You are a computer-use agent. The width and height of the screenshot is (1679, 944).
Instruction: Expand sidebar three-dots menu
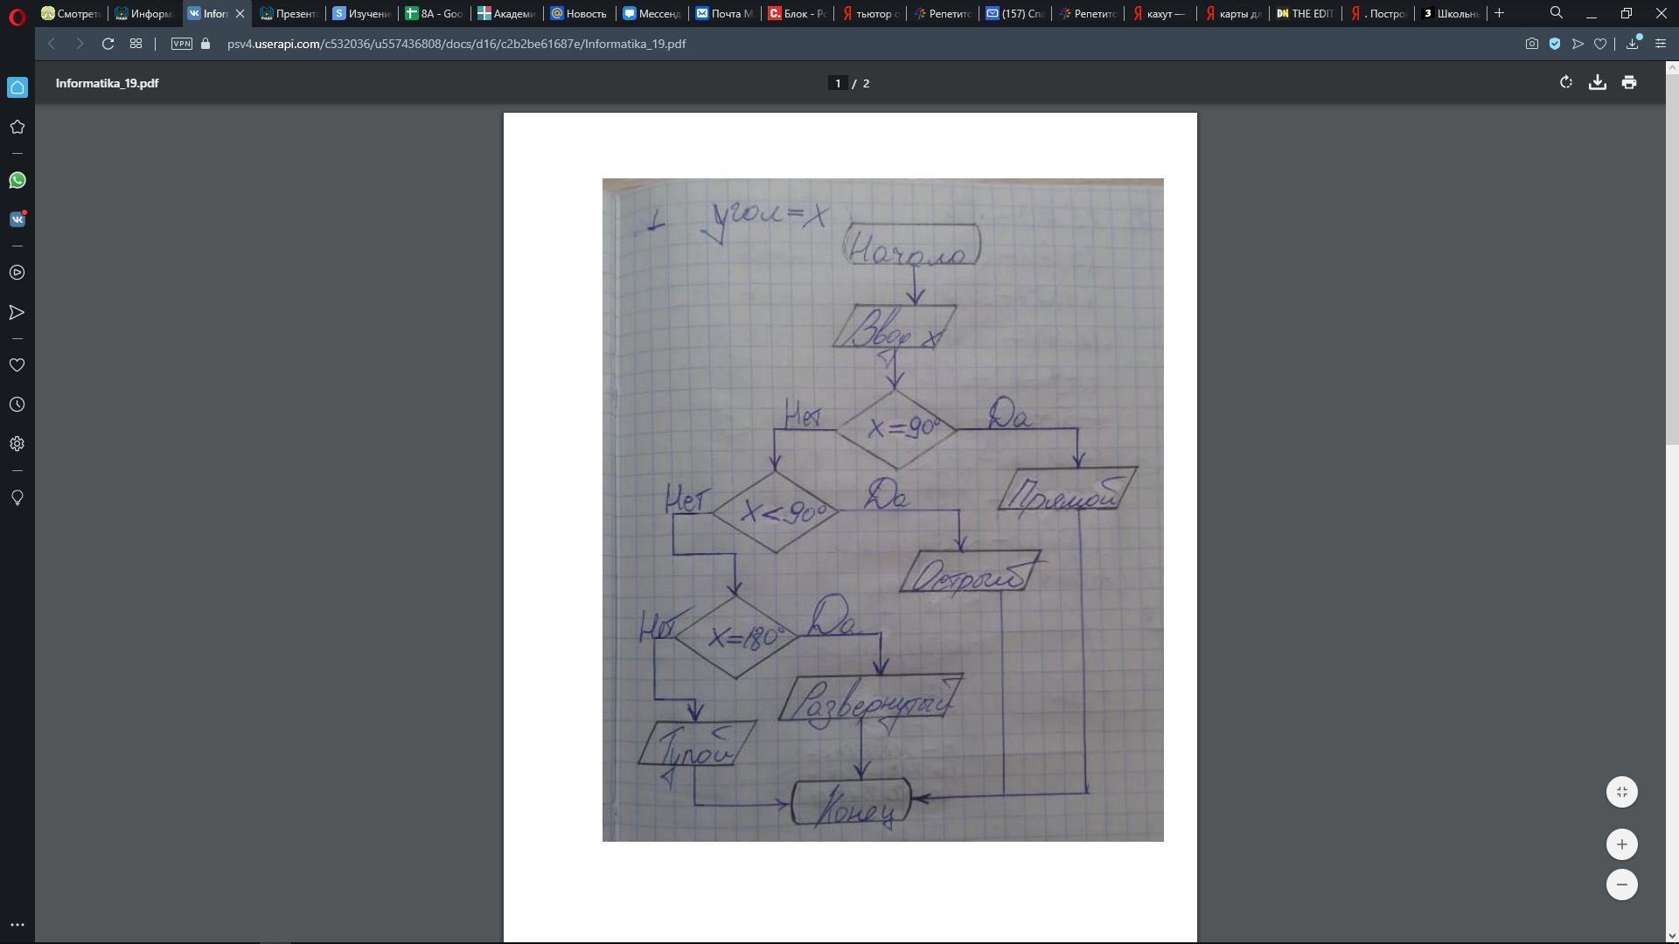pyautogui.click(x=17, y=925)
